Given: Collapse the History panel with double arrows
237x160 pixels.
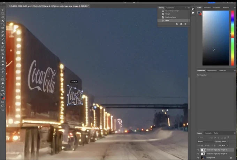Looking at the screenshot, I should [185, 8].
